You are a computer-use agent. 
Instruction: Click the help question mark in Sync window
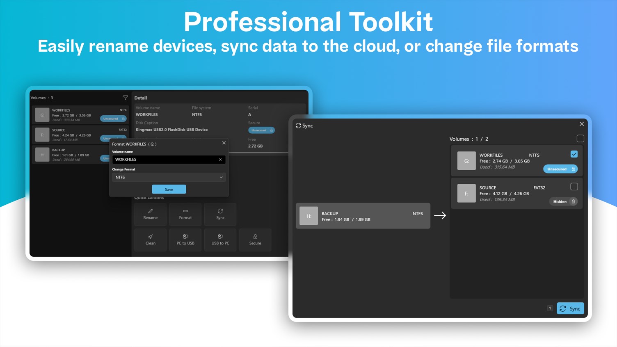point(550,308)
